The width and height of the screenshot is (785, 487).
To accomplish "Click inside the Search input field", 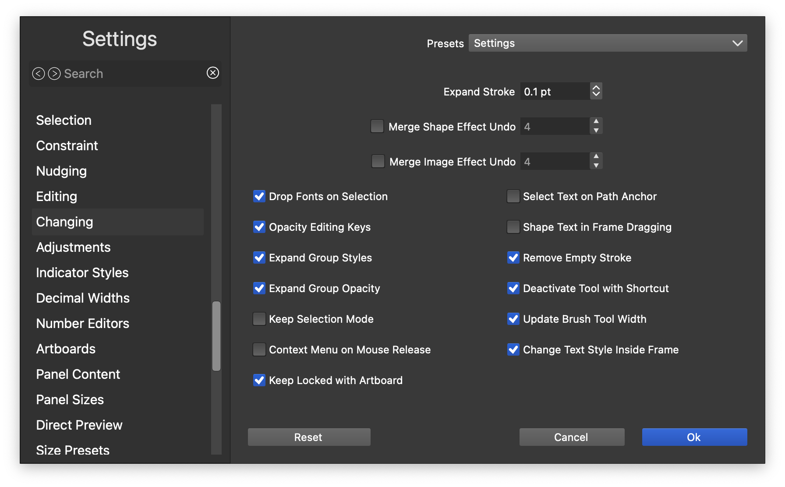I will 131,74.
